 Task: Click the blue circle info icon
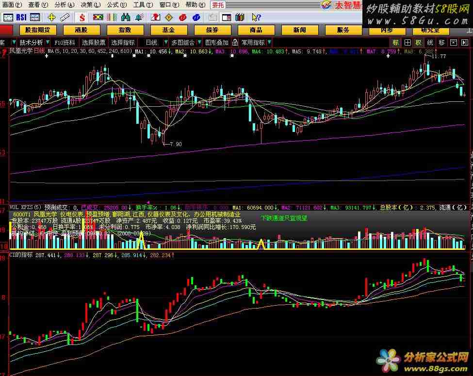coord(196,17)
